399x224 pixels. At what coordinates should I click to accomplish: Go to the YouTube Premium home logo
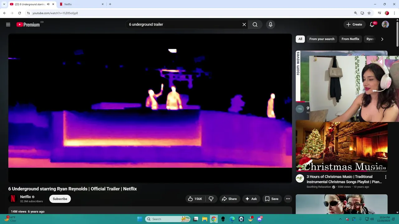[x=28, y=25]
